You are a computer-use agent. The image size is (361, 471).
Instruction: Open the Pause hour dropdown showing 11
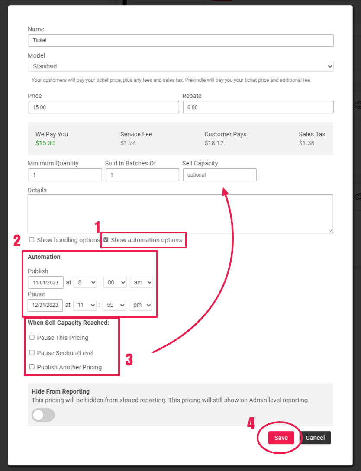[84, 305]
